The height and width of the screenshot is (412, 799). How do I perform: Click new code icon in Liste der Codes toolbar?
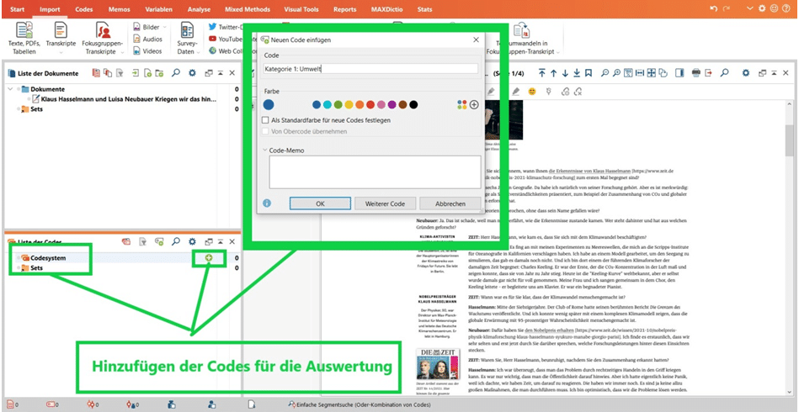click(159, 241)
